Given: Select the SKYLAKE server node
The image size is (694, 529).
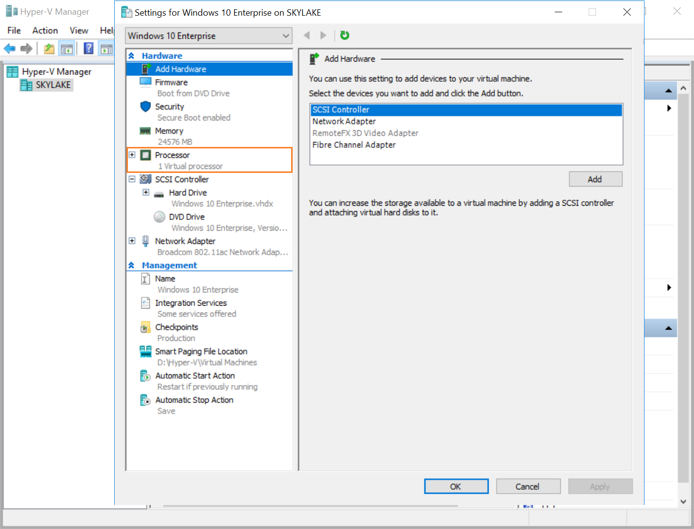Looking at the screenshot, I should pyautogui.click(x=53, y=85).
